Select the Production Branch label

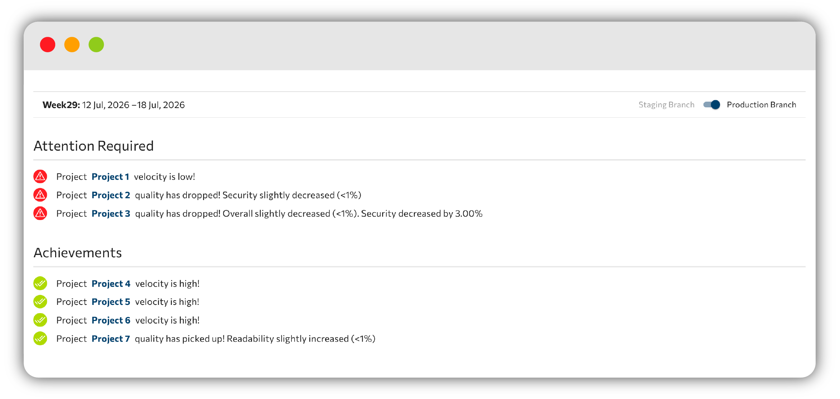(x=761, y=105)
